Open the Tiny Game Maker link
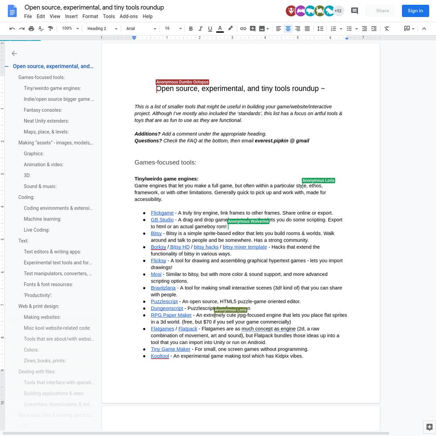This screenshot has width=436, height=436. [170, 349]
